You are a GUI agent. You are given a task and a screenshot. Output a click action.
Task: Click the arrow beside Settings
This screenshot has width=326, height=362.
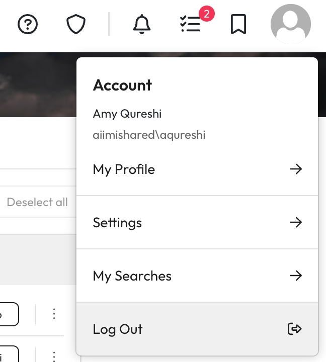pyautogui.click(x=296, y=222)
